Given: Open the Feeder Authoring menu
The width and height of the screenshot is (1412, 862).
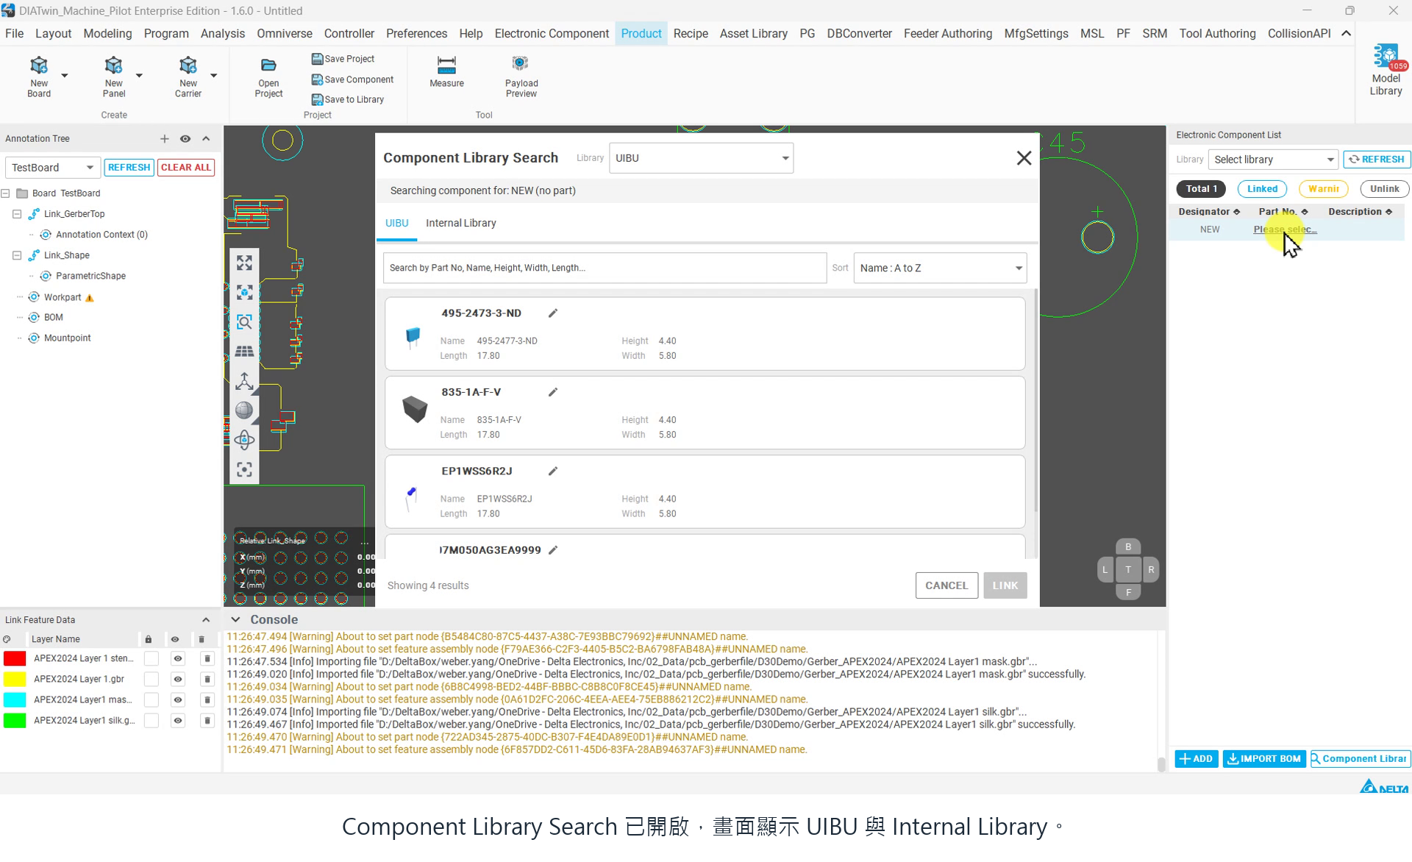Looking at the screenshot, I should click(947, 34).
